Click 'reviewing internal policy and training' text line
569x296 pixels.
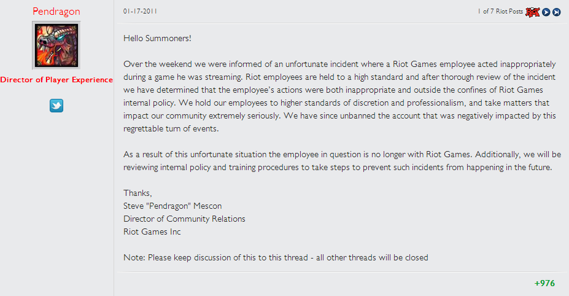coord(338,168)
